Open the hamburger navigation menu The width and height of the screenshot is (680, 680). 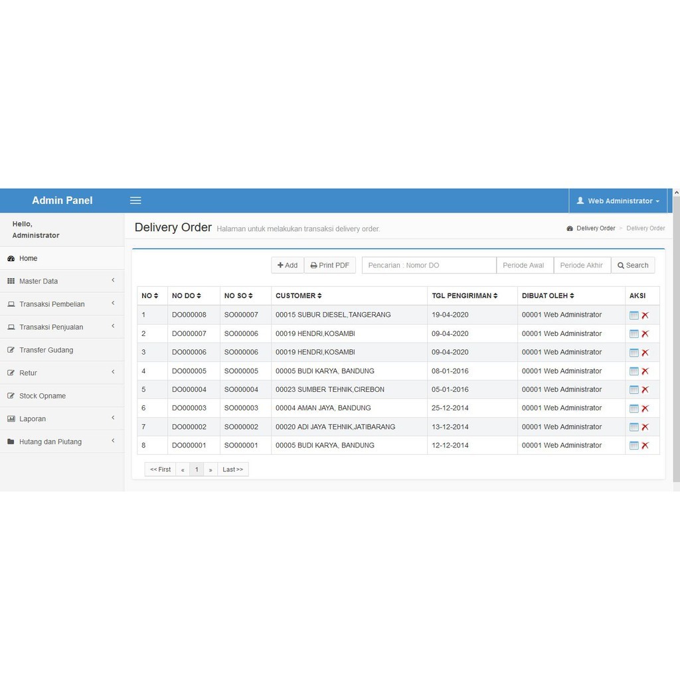pyautogui.click(x=135, y=200)
